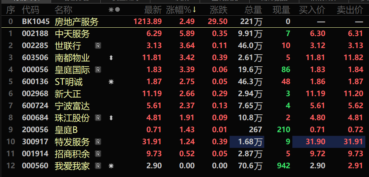Sort the list by 序 column header
This screenshot has height=177, width=369.
[x=11, y=10]
